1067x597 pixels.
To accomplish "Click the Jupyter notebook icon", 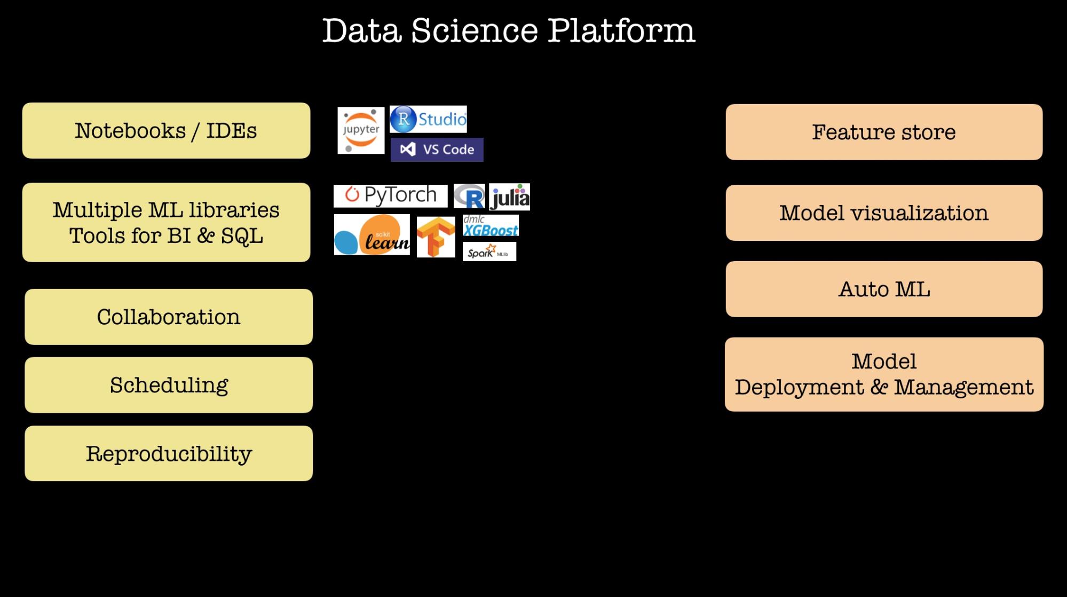I will [359, 130].
